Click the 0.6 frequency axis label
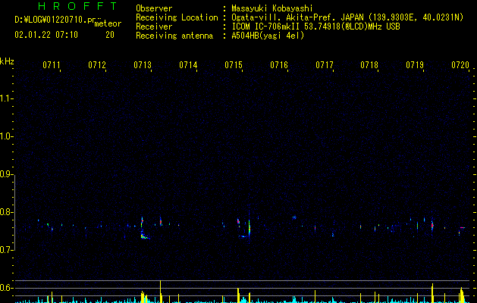Image resolution: width=477 pixels, height=303 pixels. tap(7, 288)
